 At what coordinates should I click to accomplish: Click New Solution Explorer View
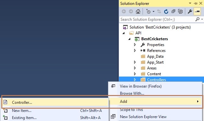pyautogui.click(x=143, y=117)
